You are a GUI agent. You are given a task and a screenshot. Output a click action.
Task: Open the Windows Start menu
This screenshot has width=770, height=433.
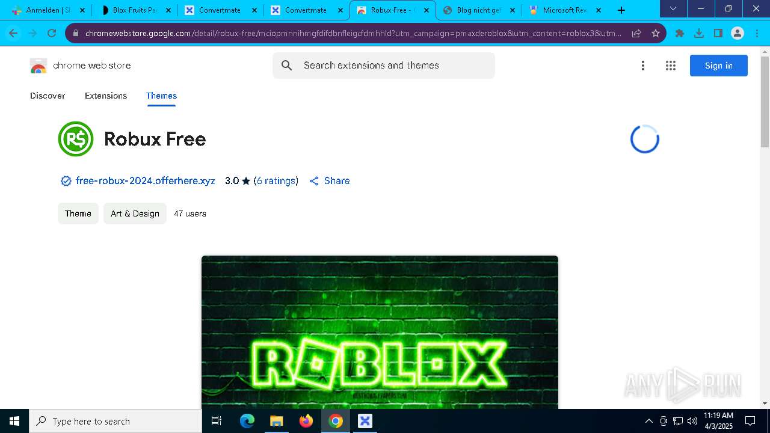pos(14,421)
